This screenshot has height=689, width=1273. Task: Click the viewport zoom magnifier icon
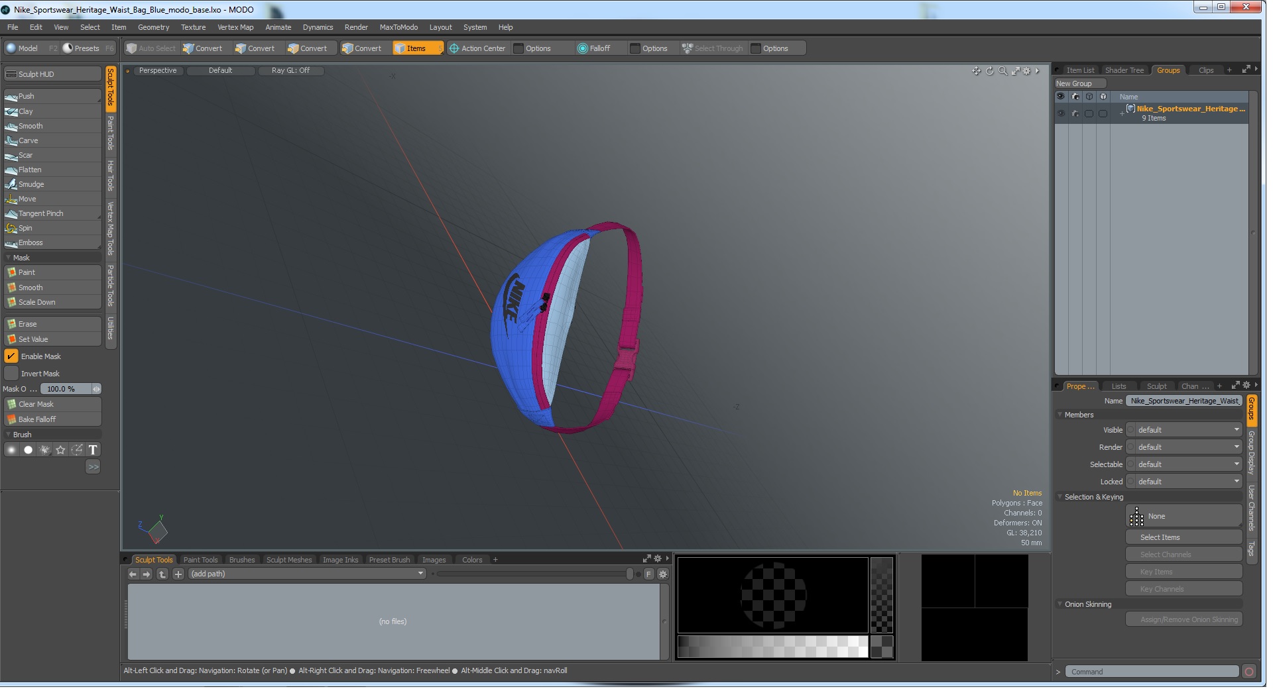coord(1002,71)
